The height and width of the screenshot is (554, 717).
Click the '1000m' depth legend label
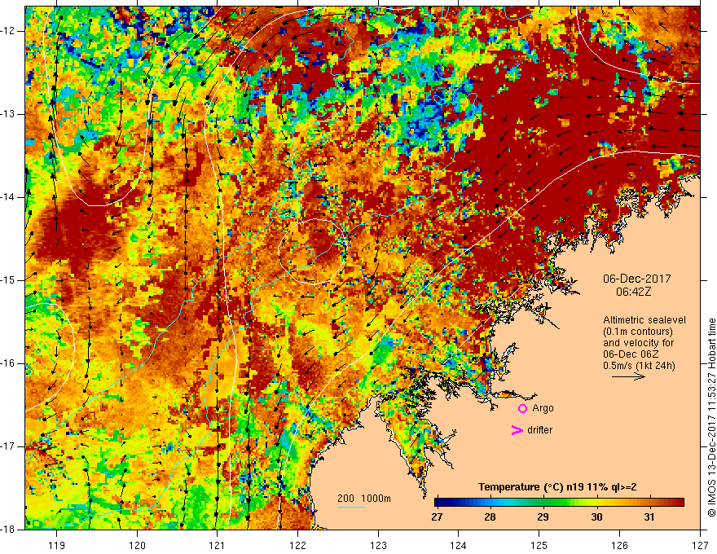(x=376, y=499)
